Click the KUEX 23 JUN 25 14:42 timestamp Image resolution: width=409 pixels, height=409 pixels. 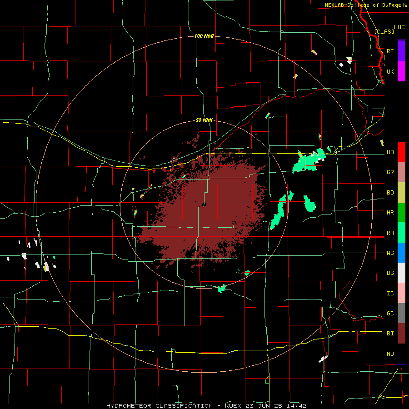[265, 406]
